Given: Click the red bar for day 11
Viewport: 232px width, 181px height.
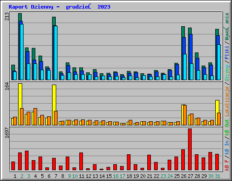Looking at the screenshot, I should (x=81, y=162).
